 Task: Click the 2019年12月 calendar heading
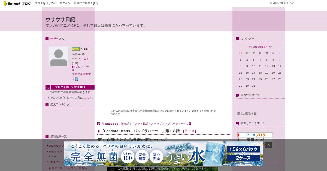pos(260,47)
